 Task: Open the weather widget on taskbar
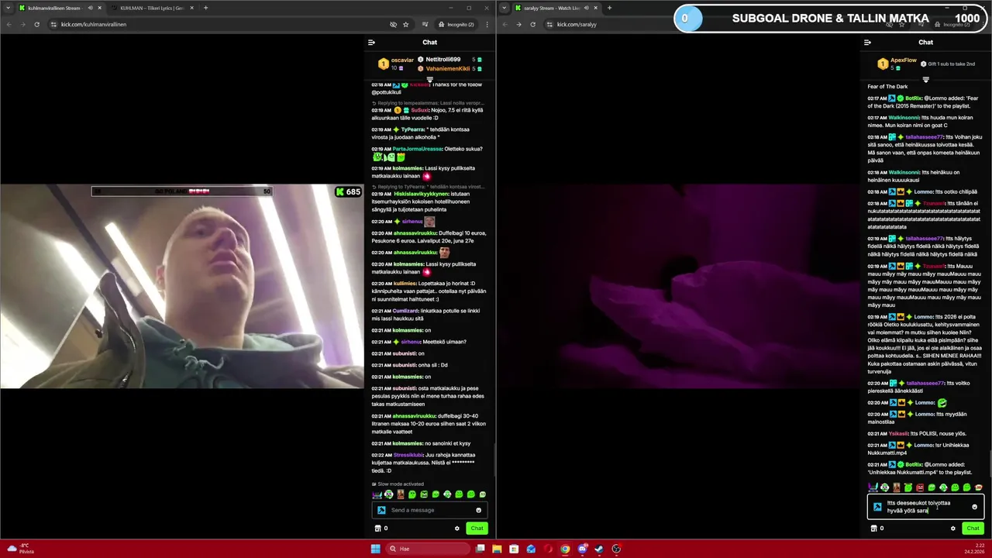tap(20, 549)
